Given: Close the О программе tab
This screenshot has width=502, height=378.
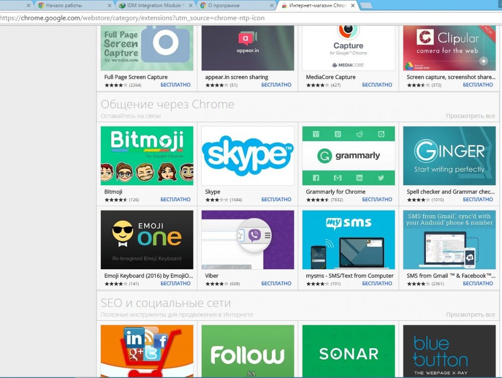Looking at the screenshot, I should coord(272,5).
